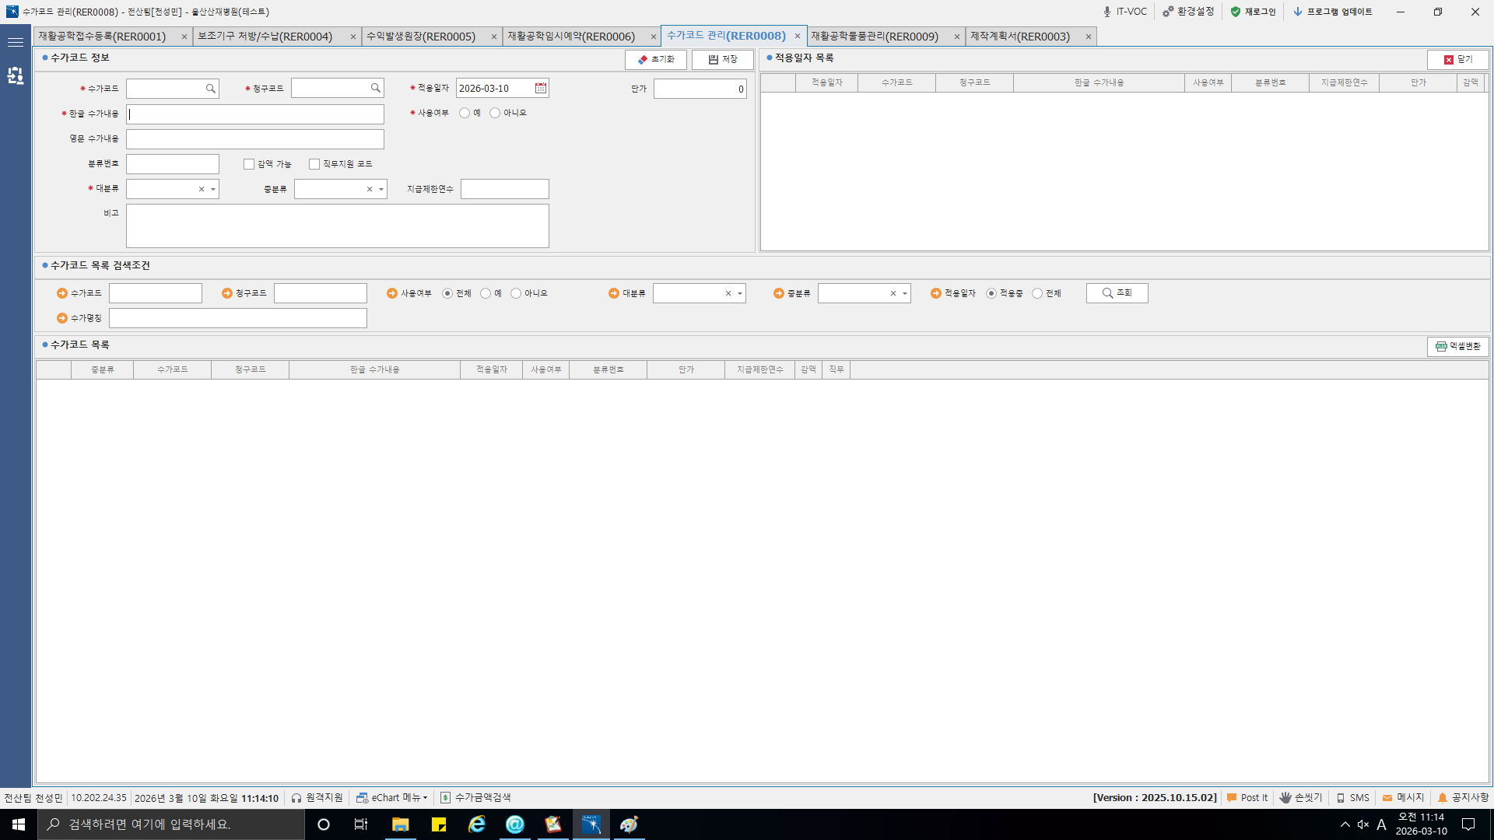Image resolution: width=1494 pixels, height=840 pixels.
Task: Select 전체 for 사용여부 search condition
Action: click(447, 293)
